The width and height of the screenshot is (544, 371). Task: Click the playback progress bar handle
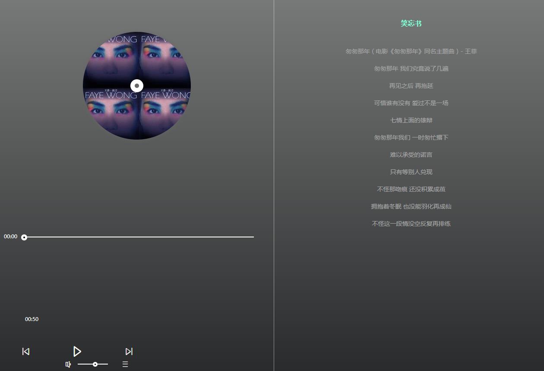(x=24, y=237)
